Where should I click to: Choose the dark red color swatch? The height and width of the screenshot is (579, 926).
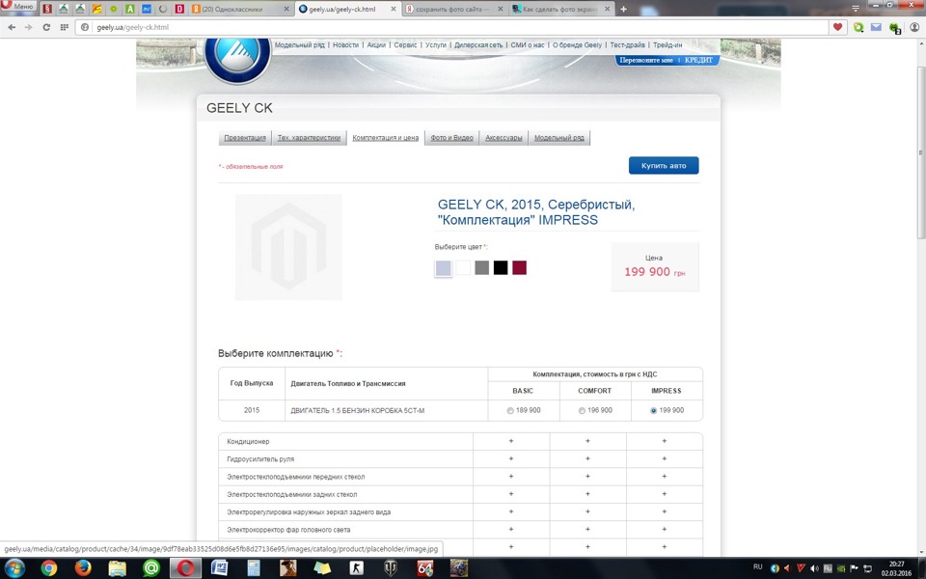click(x=519, y=267)
